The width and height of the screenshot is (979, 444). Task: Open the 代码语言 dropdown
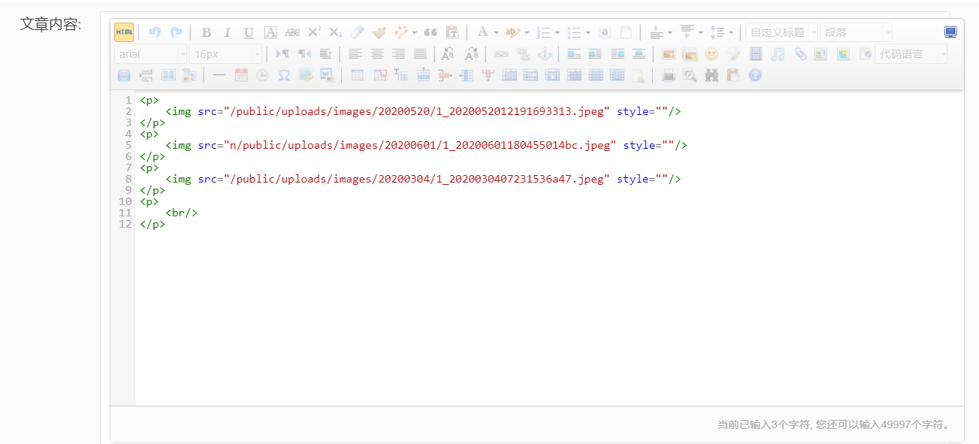910,54
